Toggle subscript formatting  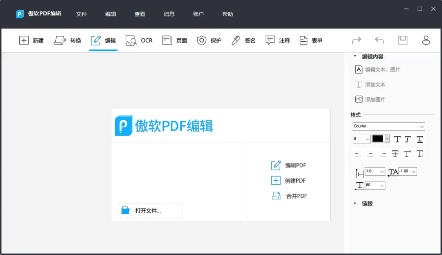(x=420, y=153)
